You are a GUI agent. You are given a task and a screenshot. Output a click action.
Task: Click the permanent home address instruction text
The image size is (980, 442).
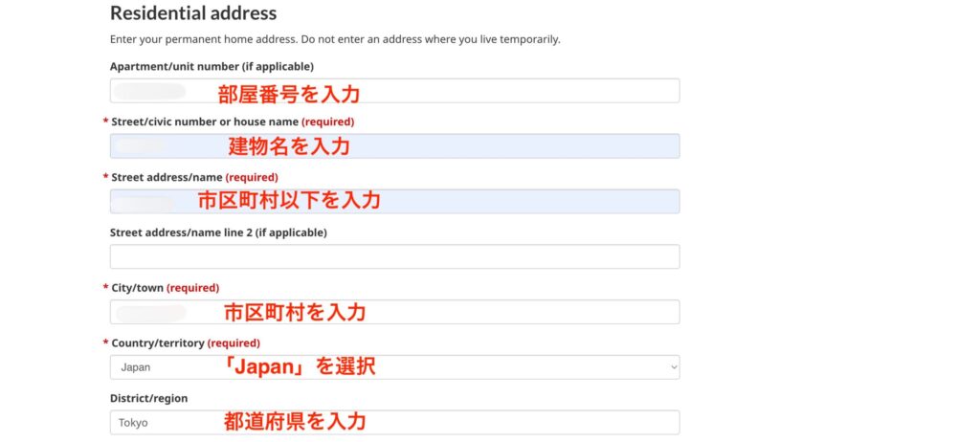335,39
